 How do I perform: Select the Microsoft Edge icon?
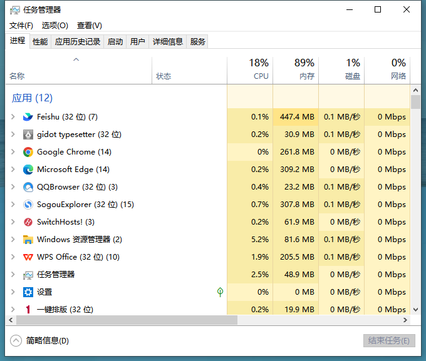click(x=28, y=170)
